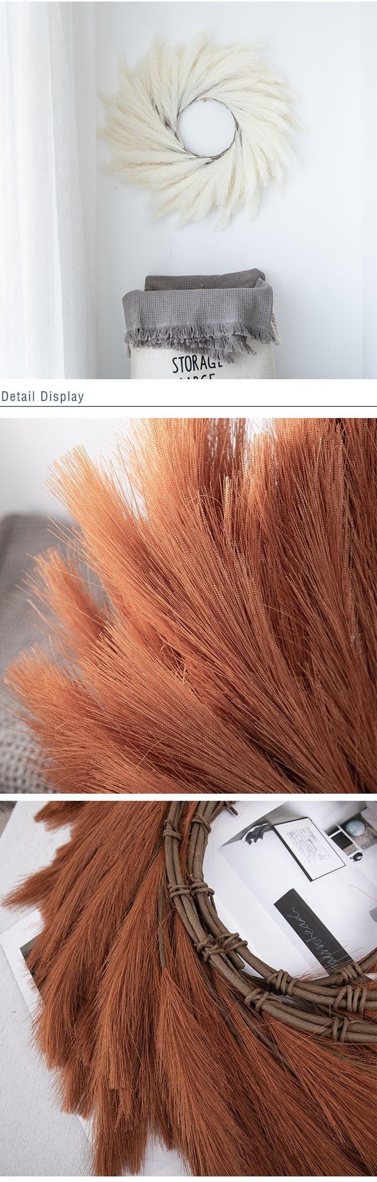Click the "Detail Display" section heading
Viewport: 377px width, 1182px height.
(42, 396)
